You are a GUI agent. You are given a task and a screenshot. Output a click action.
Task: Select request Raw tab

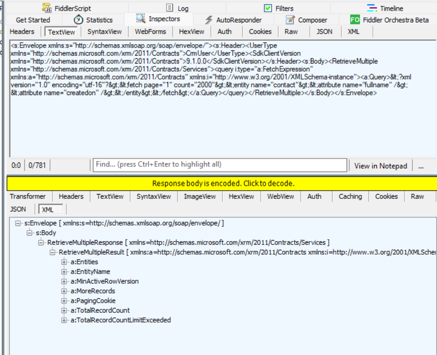coord(291,32)
